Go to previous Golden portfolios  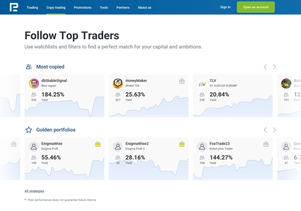[x=265, y=130]
